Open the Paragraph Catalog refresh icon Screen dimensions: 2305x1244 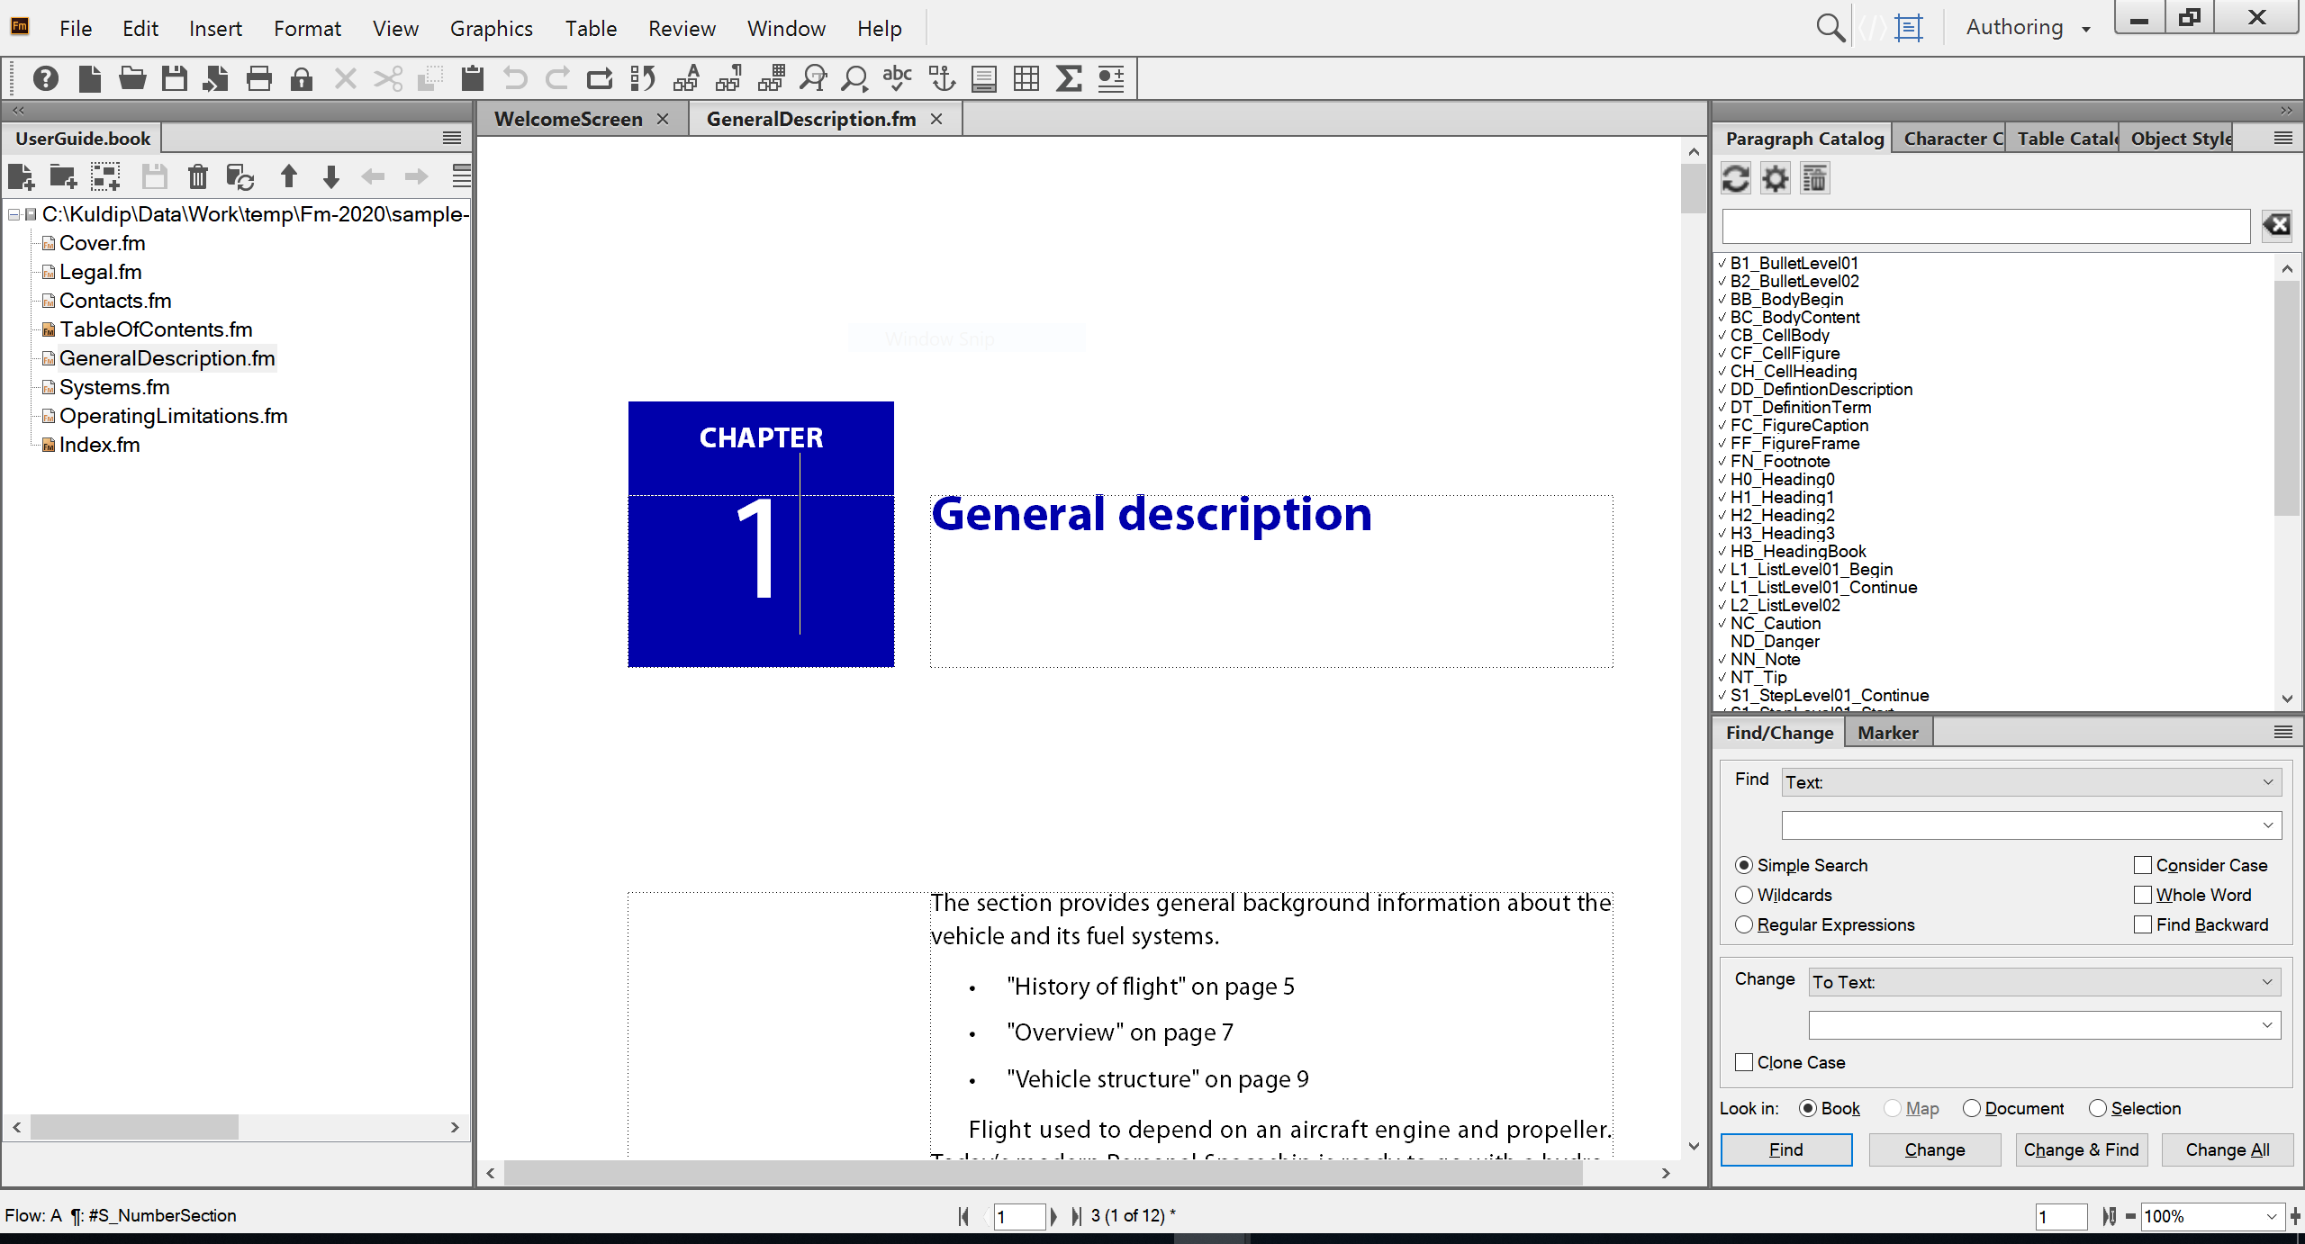click(x=1736, y=177)
